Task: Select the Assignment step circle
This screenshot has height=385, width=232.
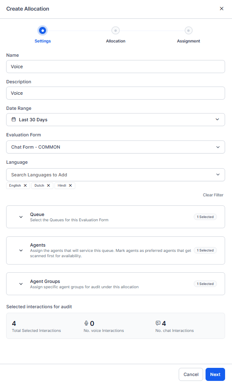Action: [188, 31]
